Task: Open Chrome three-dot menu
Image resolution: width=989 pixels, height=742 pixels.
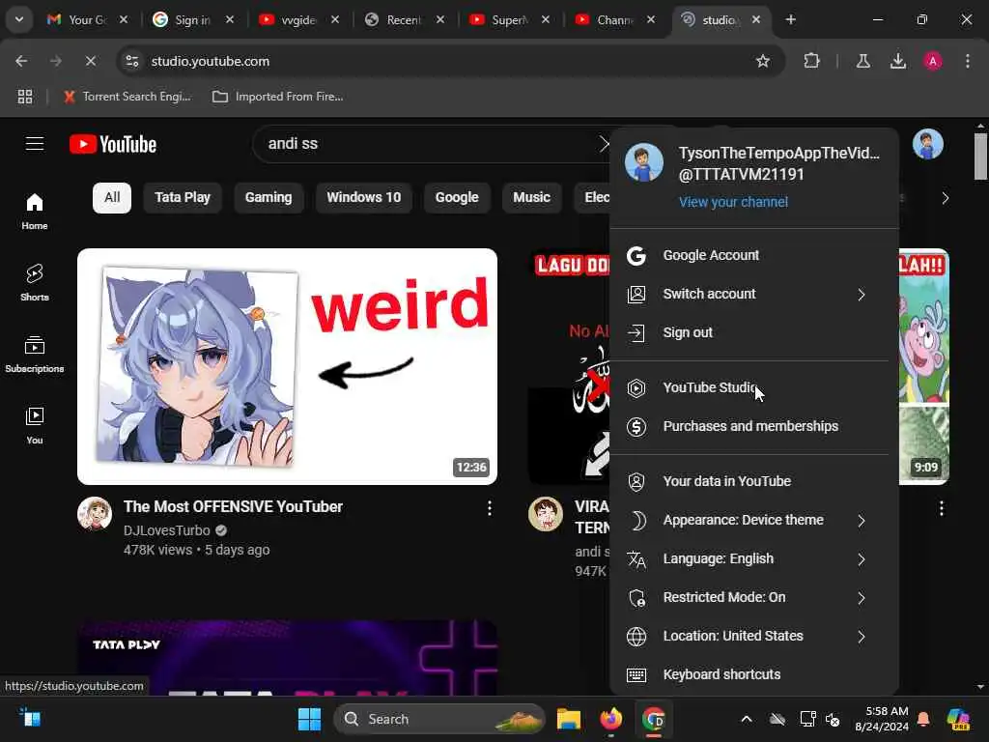Action: (968, 61)
